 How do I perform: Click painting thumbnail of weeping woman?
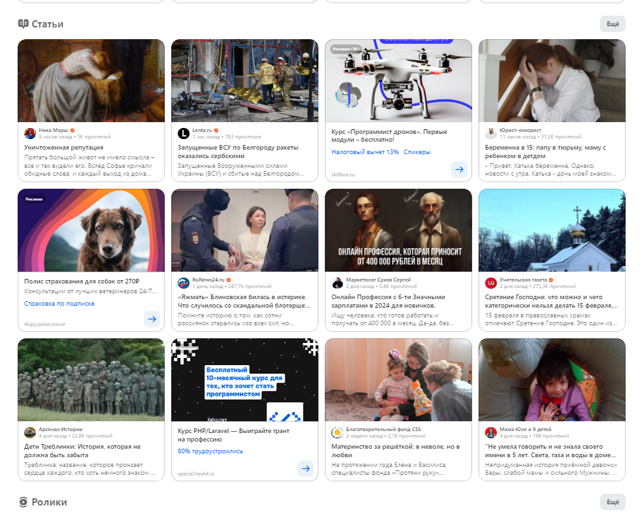[x=91, y=81]
